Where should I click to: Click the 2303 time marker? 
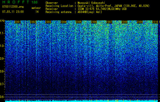tap(48, 22)
